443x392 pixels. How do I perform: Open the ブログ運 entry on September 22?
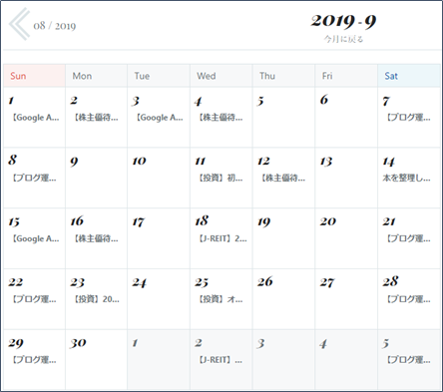34,299
